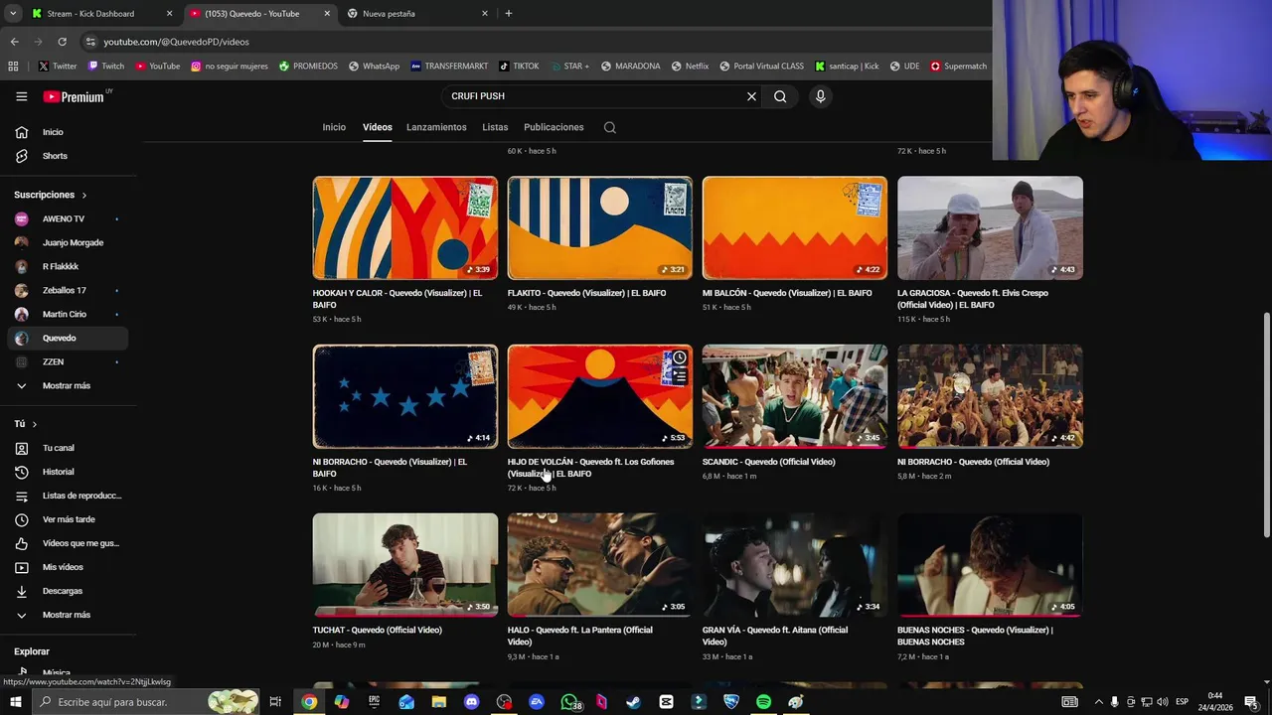The height and width of the screenshot is (715, 1272).
Task: Click the YouTube Premium logo
Action: [x=74, y=96]
